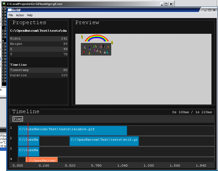This screenshot has width=218, height=171.
Task: Edit the Width property value 242
Action: 64,38
